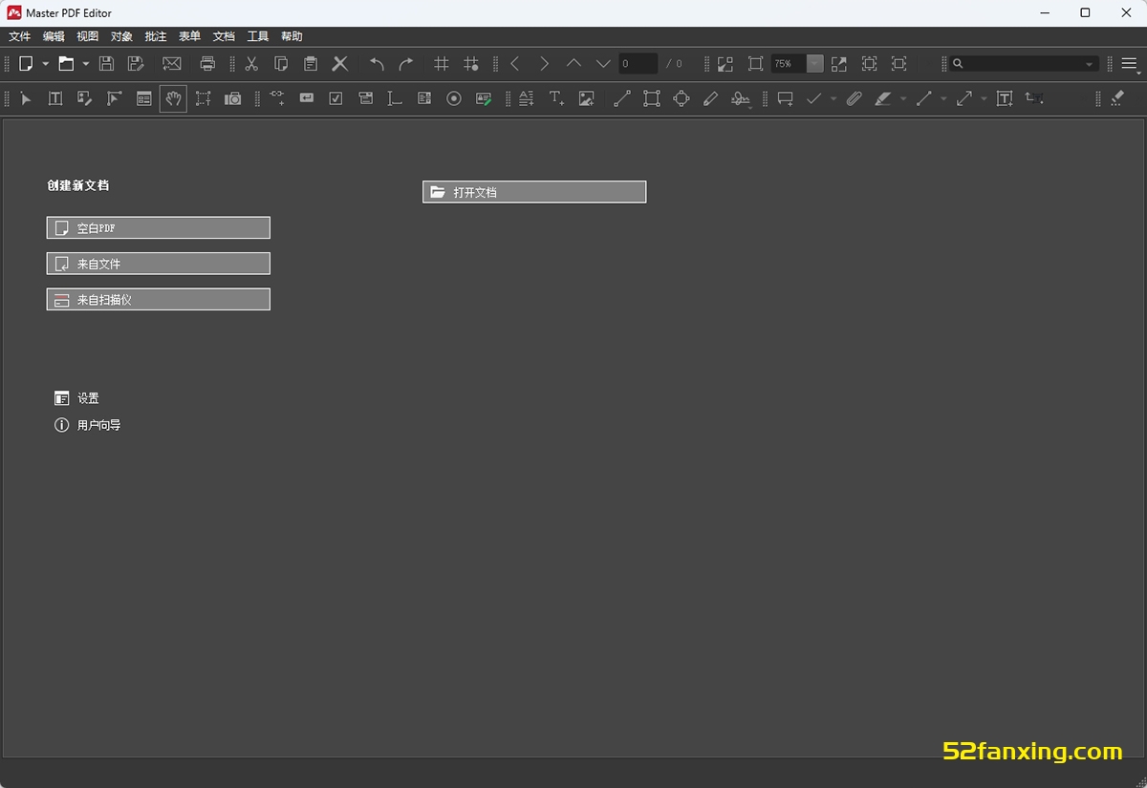Click the send by email envelope icon
The width and height of the screenshot is (1147, 788).
pos(172,64)
